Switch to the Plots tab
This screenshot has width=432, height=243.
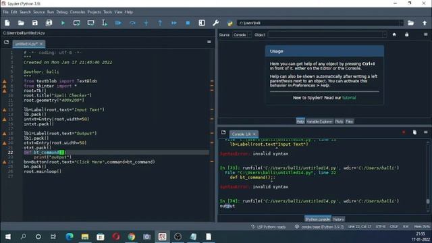point(339,122)
